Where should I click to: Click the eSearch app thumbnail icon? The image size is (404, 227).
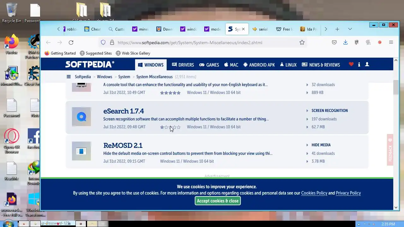pos(81,117)
